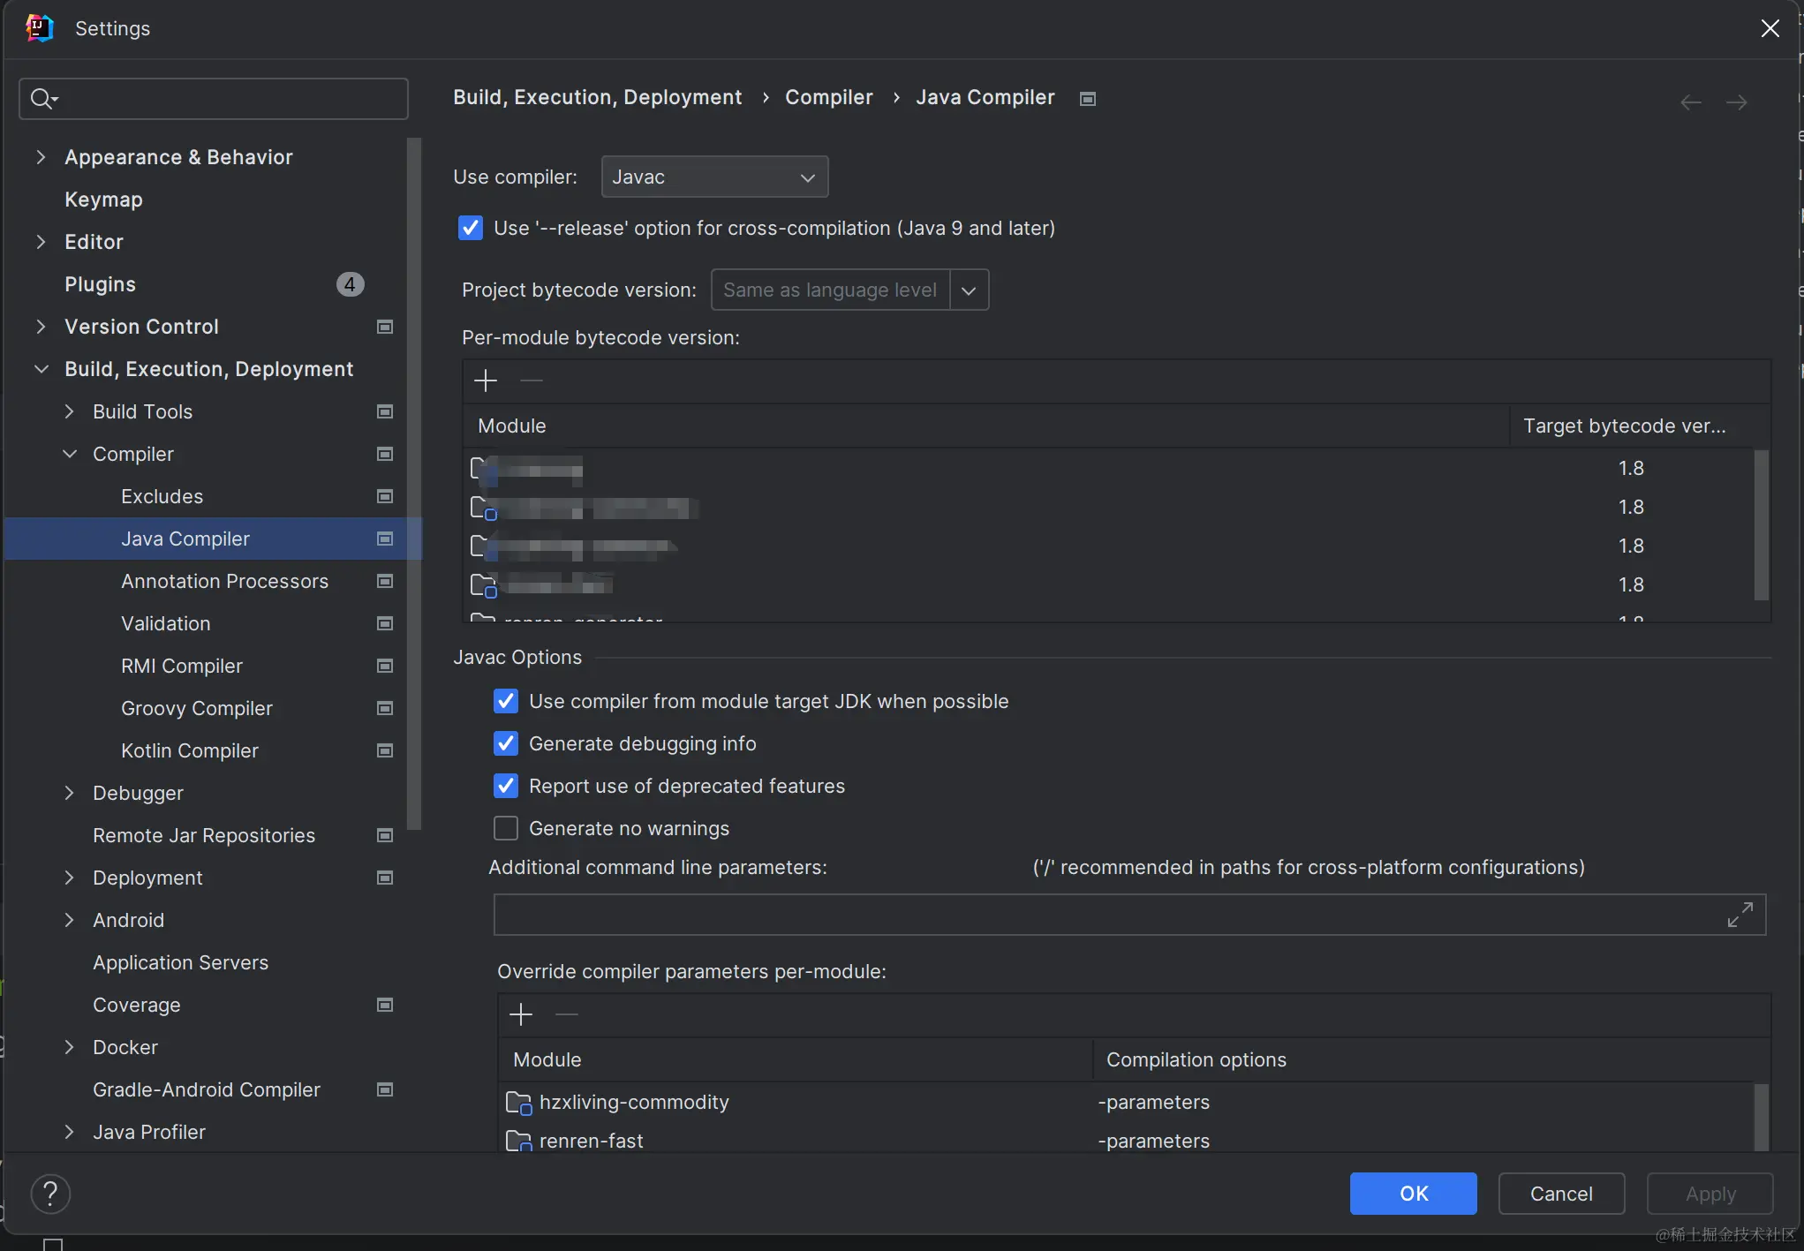The height and width of the screenshot is (1251, 1804).
Task: Expand the additional command line parameters field
Action: [1740, 915]
